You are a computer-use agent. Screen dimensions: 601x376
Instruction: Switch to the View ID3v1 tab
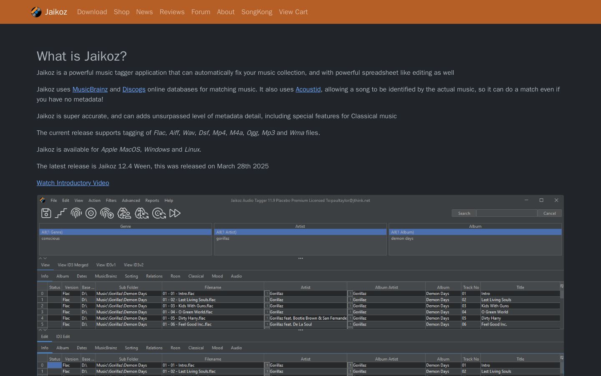(x=106, y=265)
